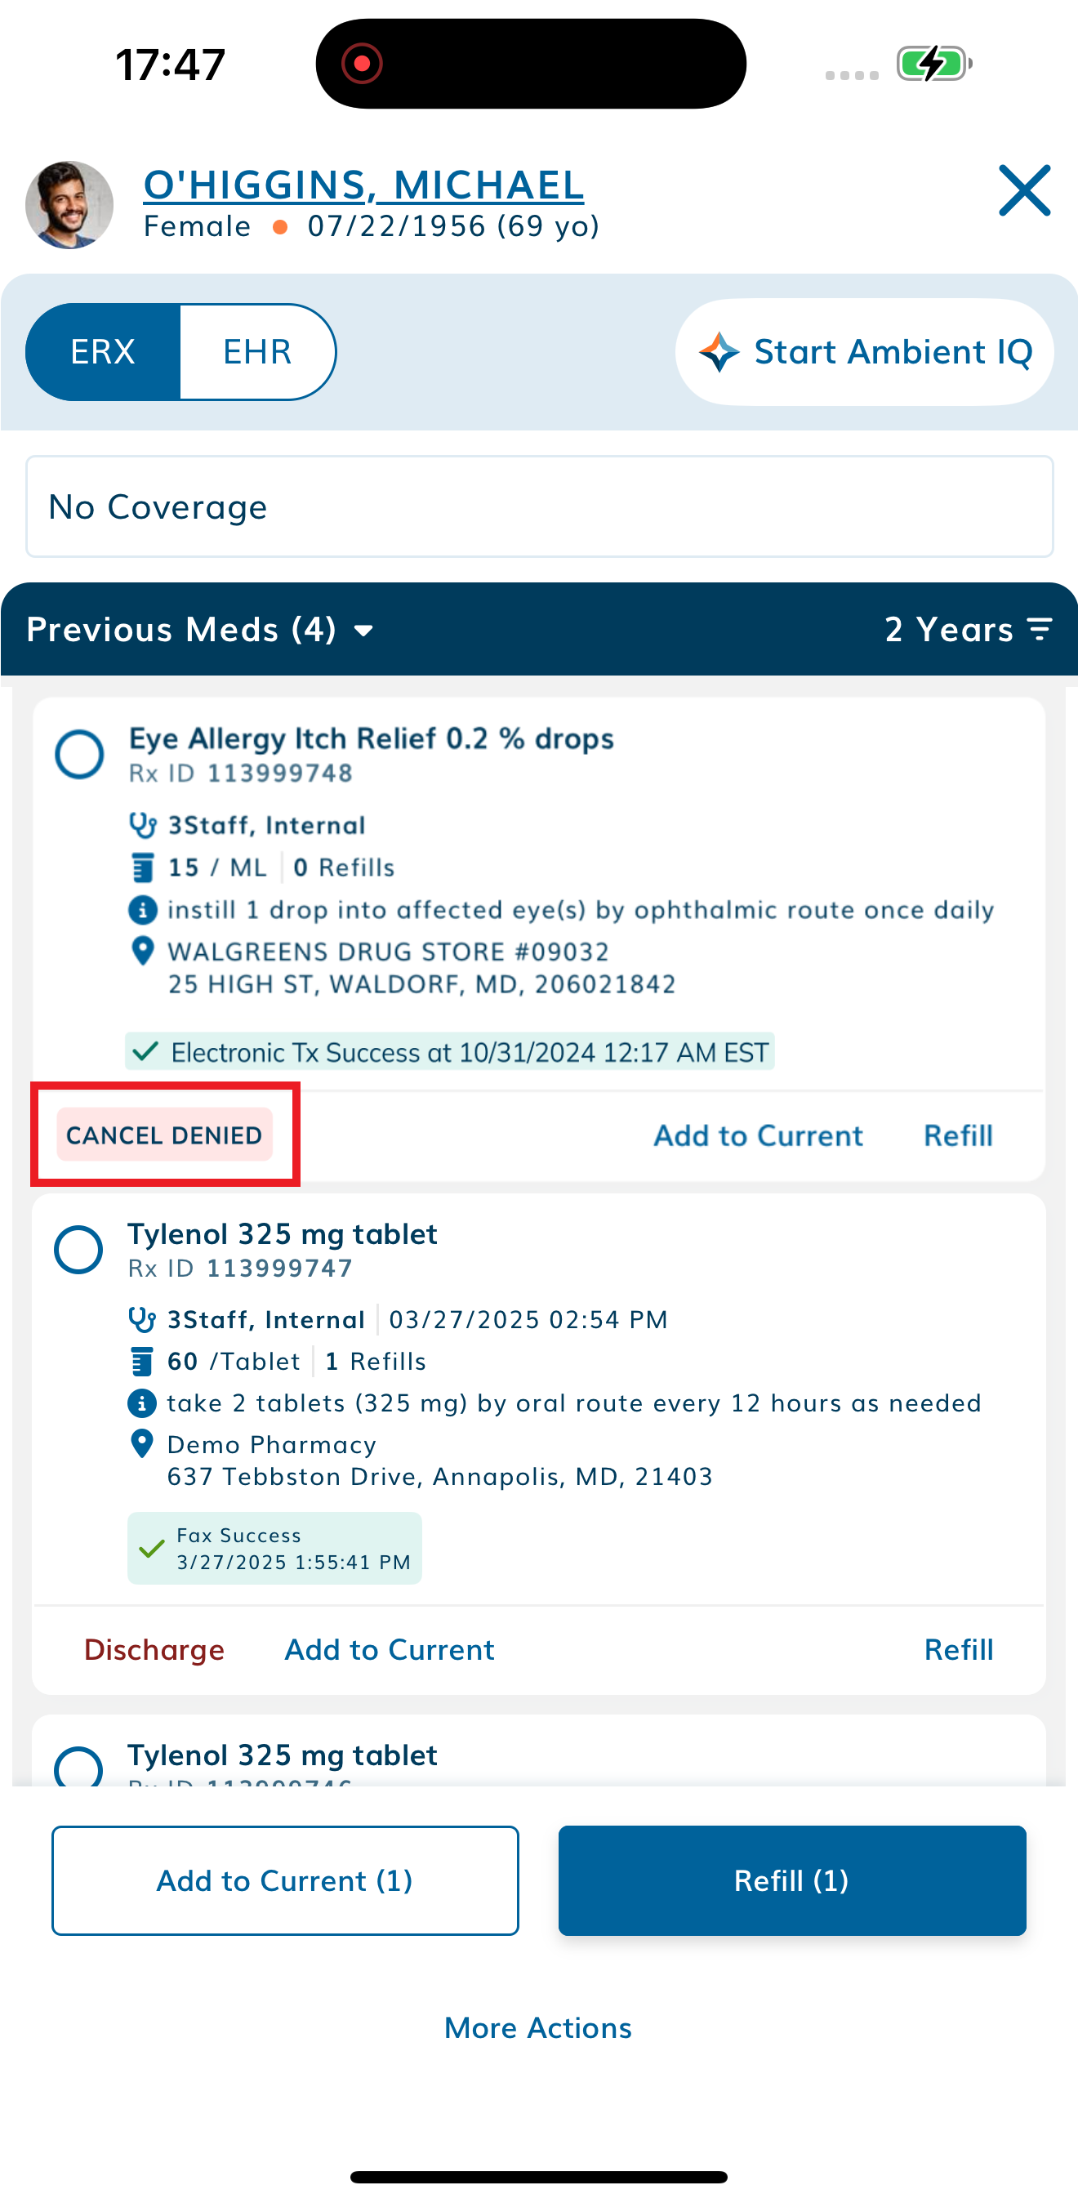Select the Tylenol Rx 113999747 radio button
The height and width of the screenshot is (2203, 1078).
(x=78, y=1249)
